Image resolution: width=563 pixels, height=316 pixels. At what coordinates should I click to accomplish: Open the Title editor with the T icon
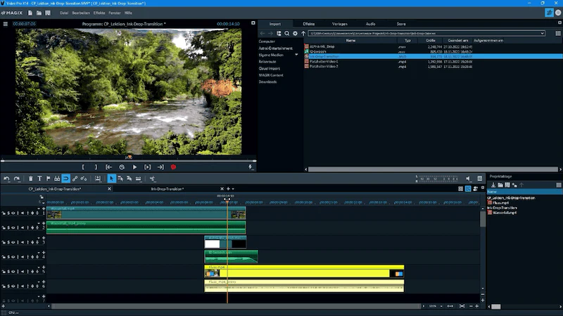coord(39,178)
